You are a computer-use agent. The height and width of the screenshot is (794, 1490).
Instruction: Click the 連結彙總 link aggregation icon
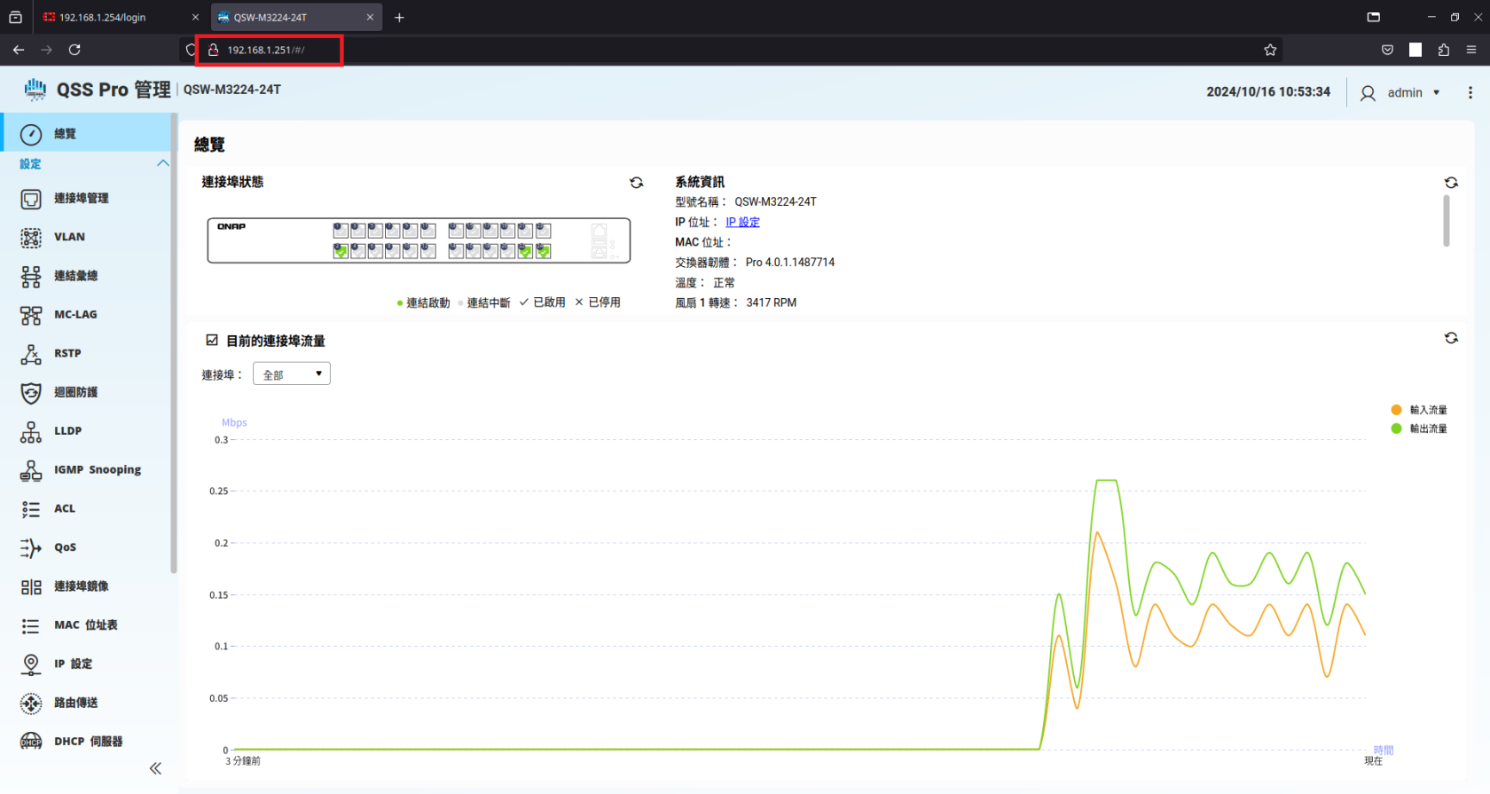(x=31, y=276)
